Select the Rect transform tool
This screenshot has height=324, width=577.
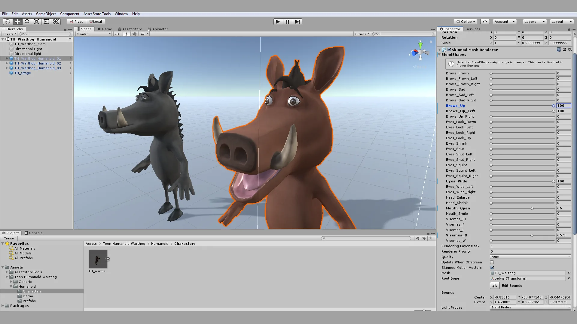(x=46, y=22)
